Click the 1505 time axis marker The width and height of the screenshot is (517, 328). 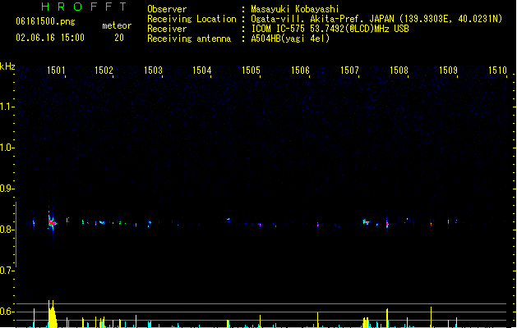click(252, 71)
